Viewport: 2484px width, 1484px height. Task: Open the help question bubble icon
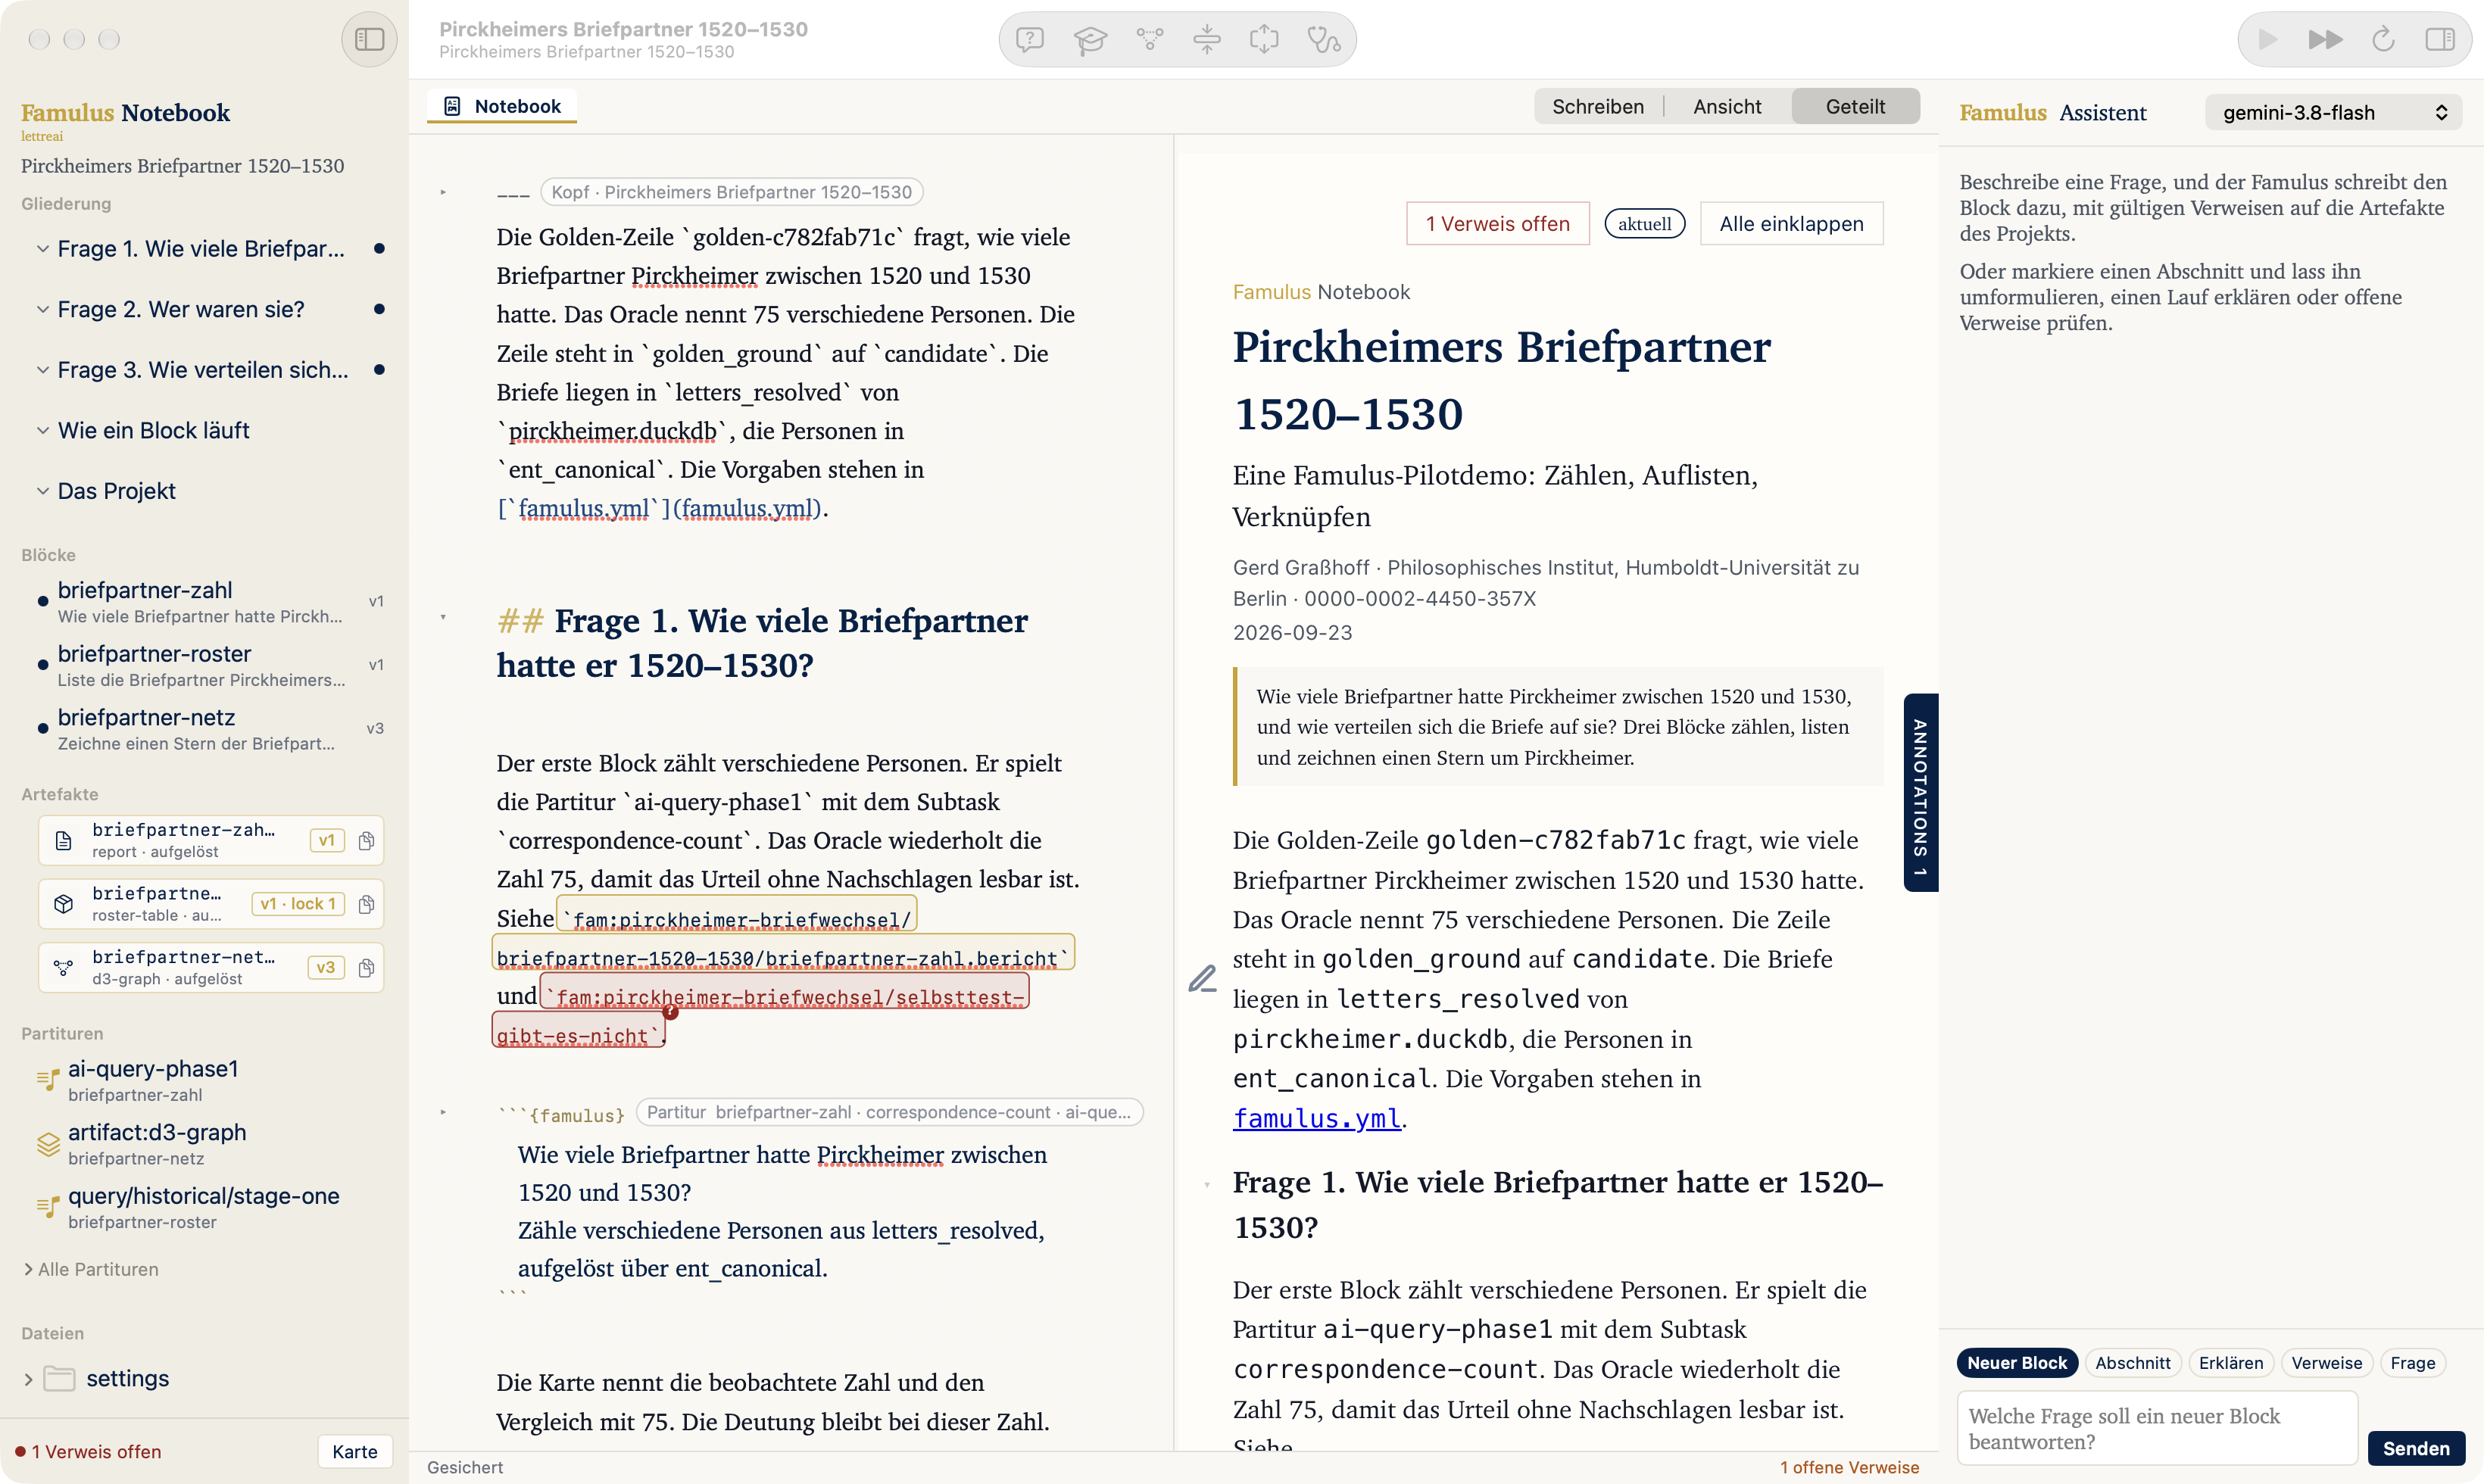[1029, 40]
